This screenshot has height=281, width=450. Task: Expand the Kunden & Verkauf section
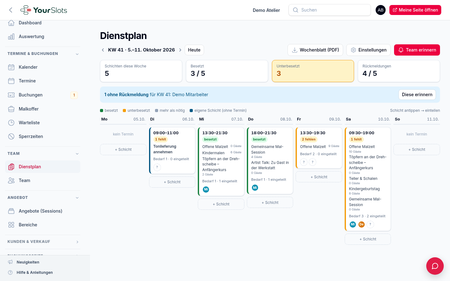(77, 242)
